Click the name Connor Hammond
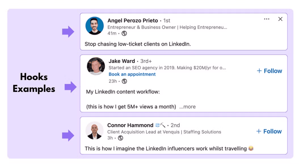 130,125
